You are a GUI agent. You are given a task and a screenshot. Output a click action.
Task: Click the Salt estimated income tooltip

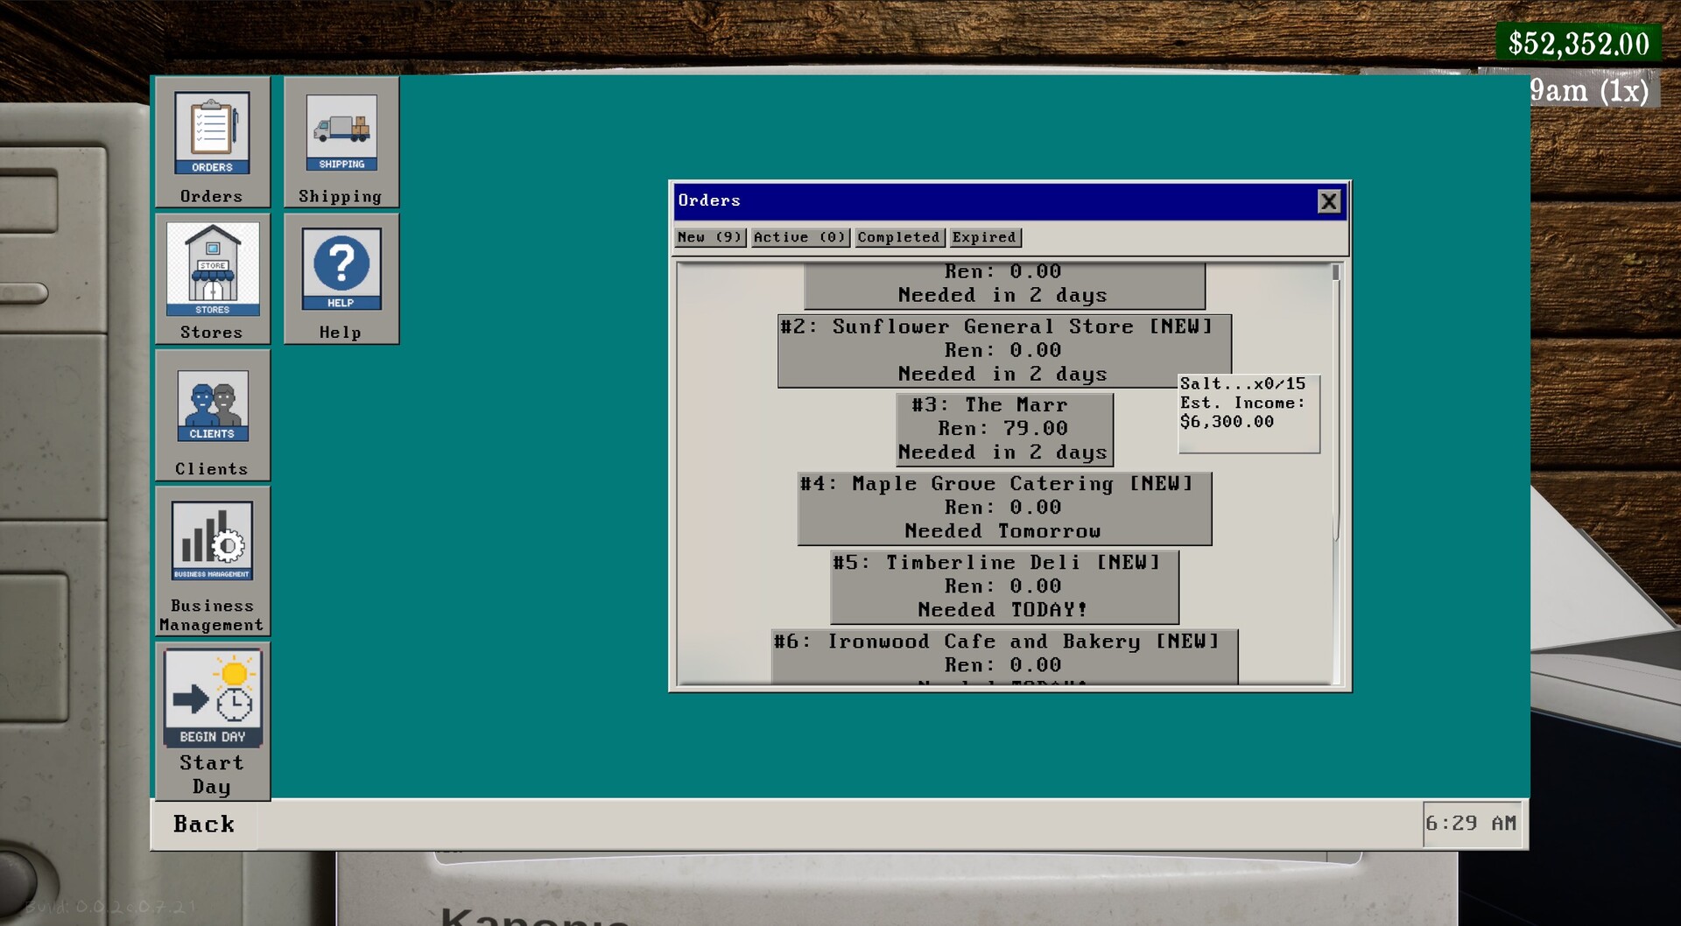click(x=1247, y=413)
